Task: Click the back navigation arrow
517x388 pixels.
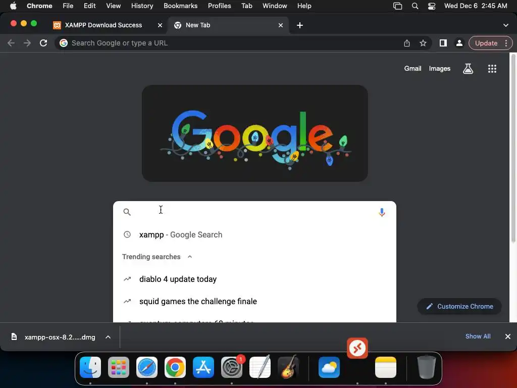Action: pyautogui.click(x=11, y=43)
